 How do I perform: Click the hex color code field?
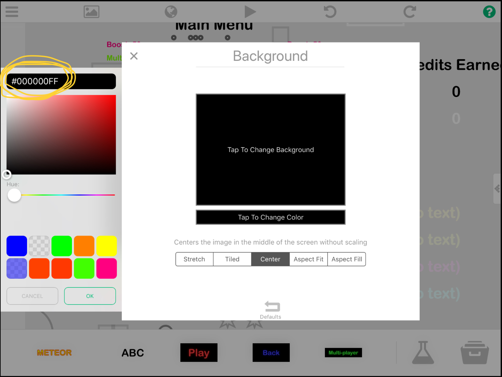61,81
